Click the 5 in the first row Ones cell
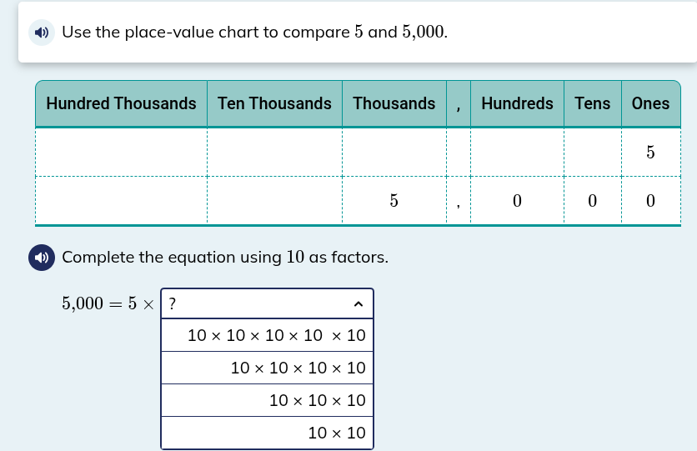The image size is (697, 451). 650,153
